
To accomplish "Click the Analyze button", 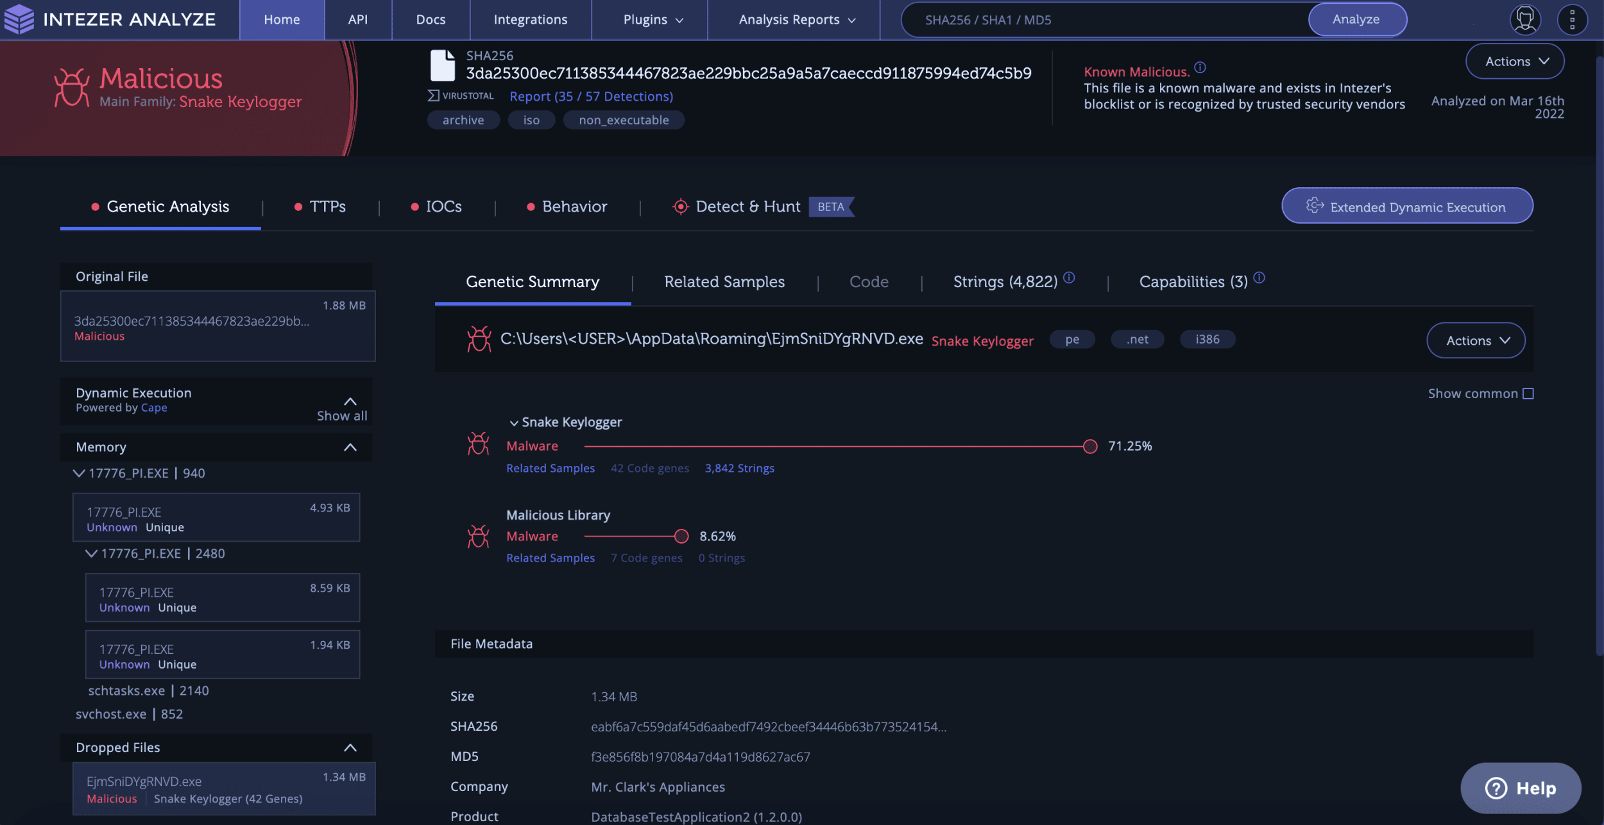I will (1356, 19).
